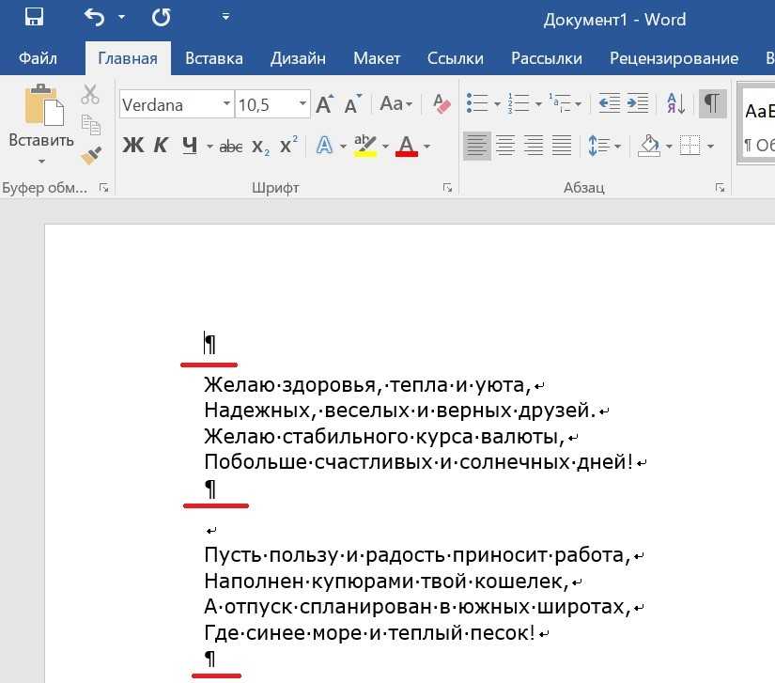Screen dimensions: 775x683
Task: Open the Вставка ribbon tab
Action: pos(215,58)
